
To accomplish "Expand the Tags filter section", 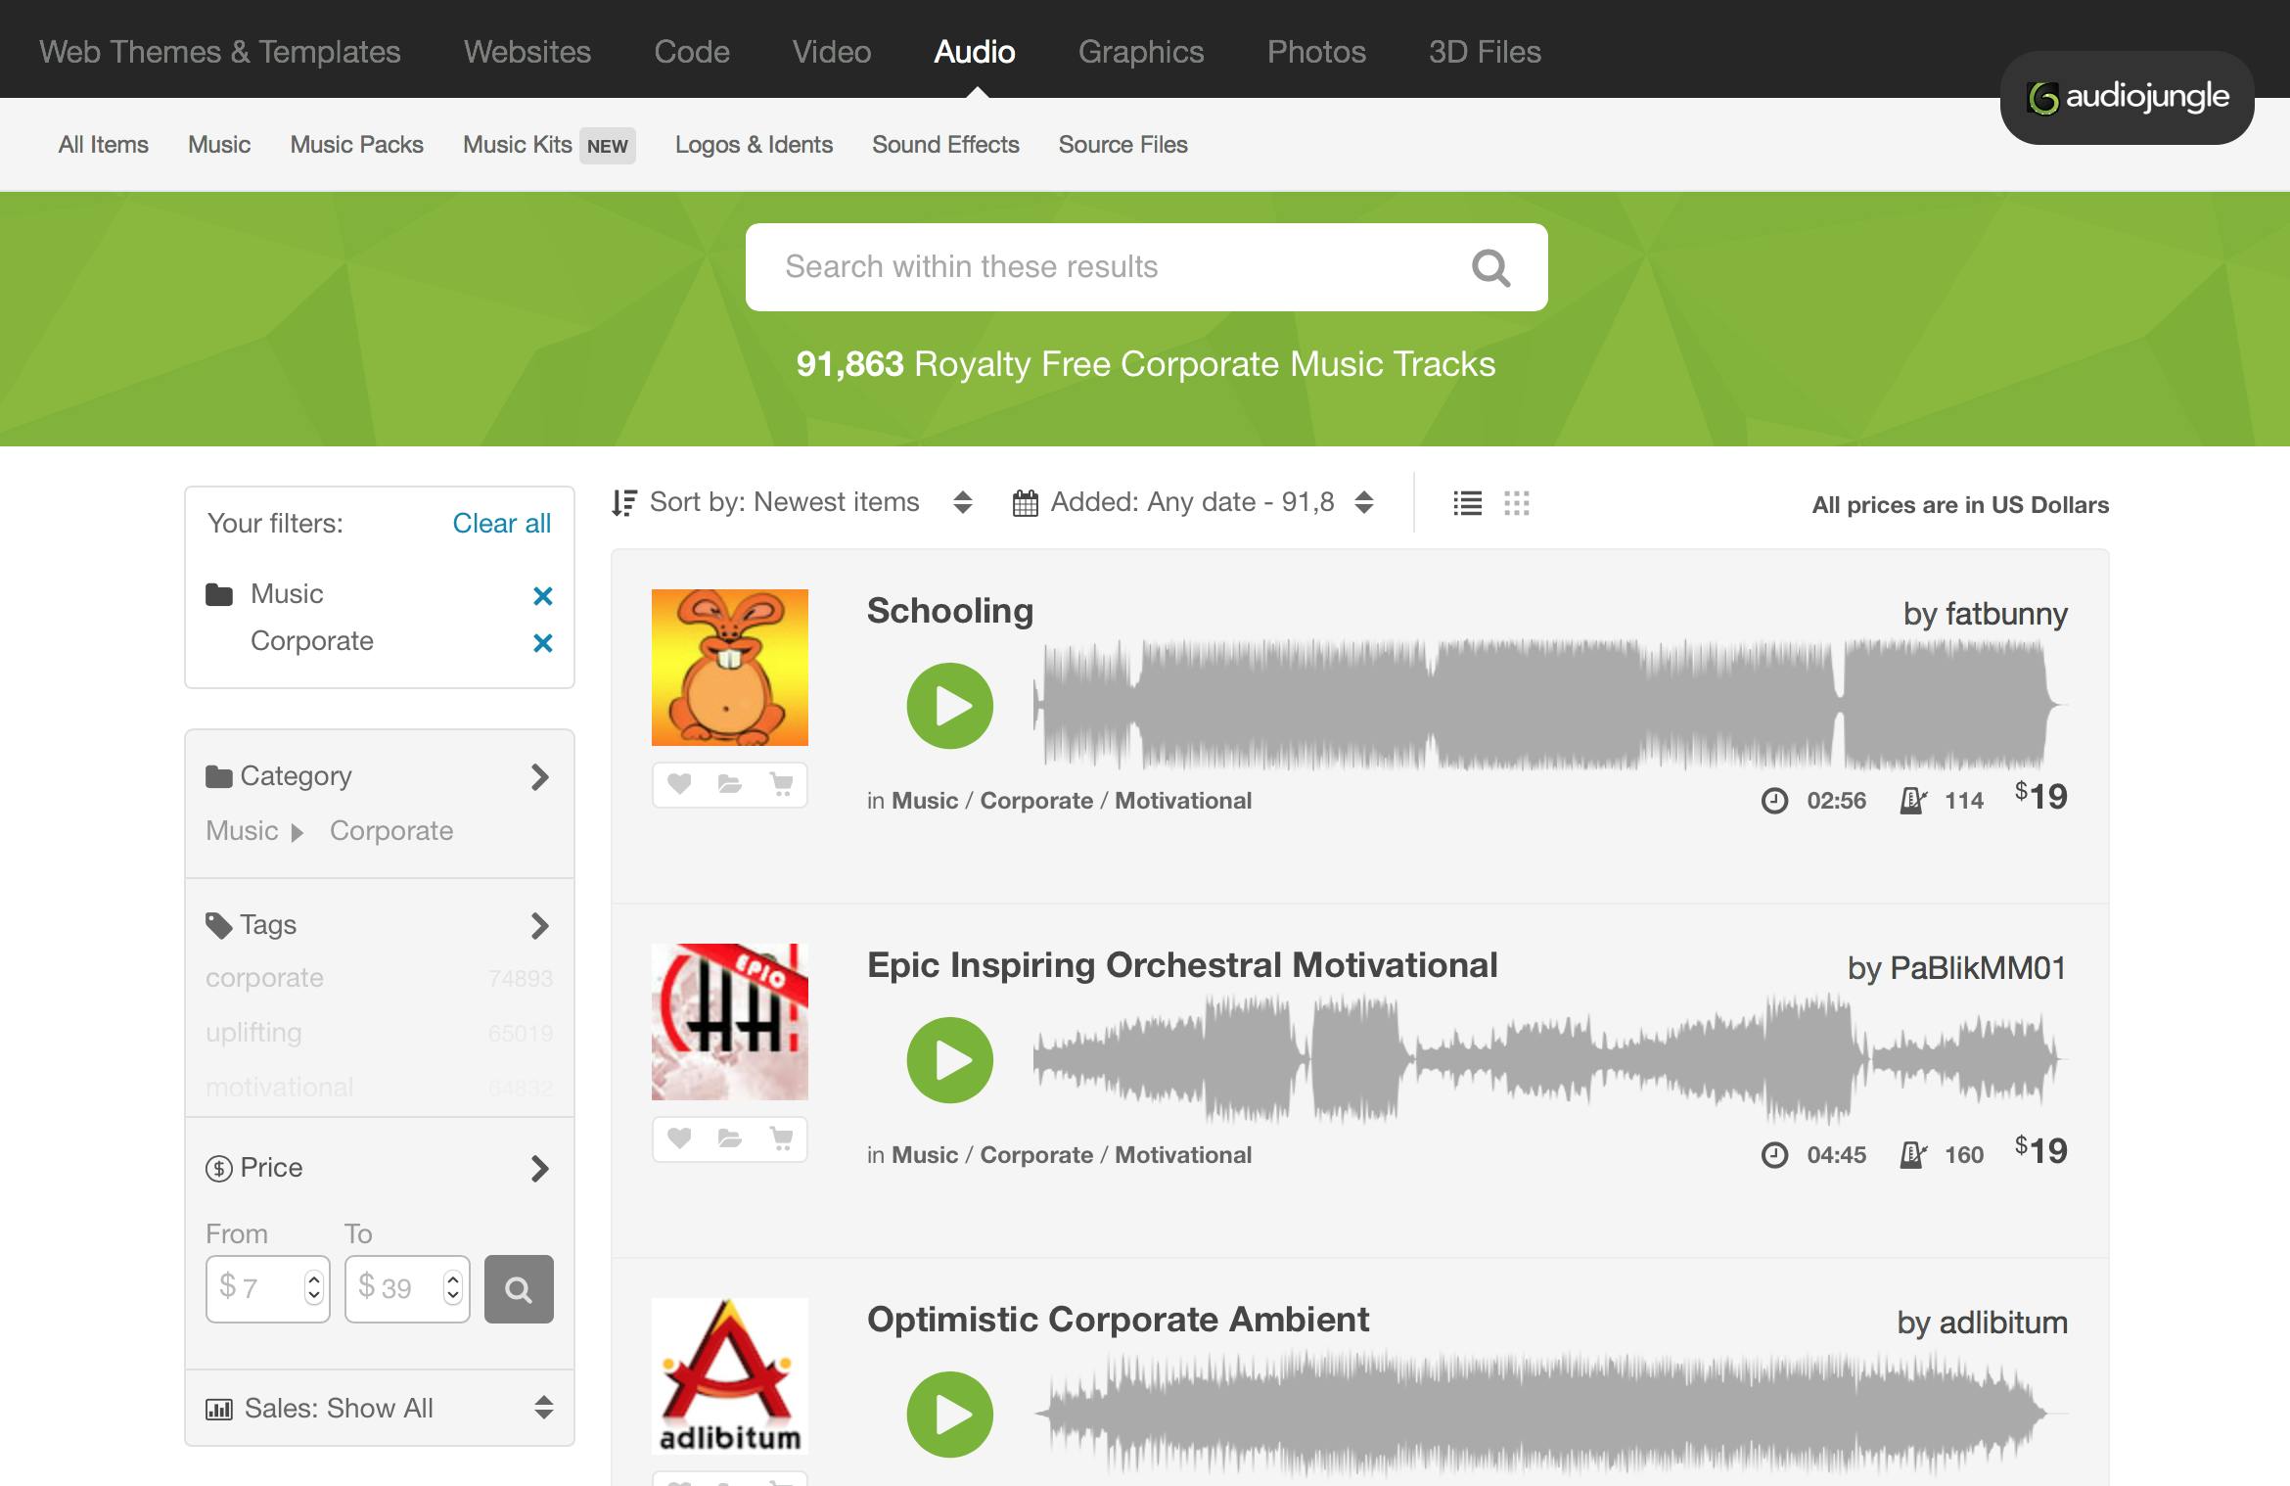I will pos(538,925).
